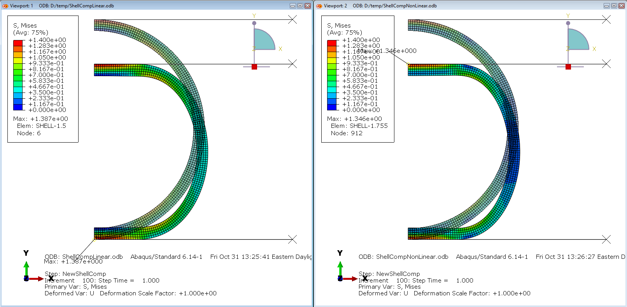Click 'Node: 6' in Viewport 1 legend

tap(29, 133)
